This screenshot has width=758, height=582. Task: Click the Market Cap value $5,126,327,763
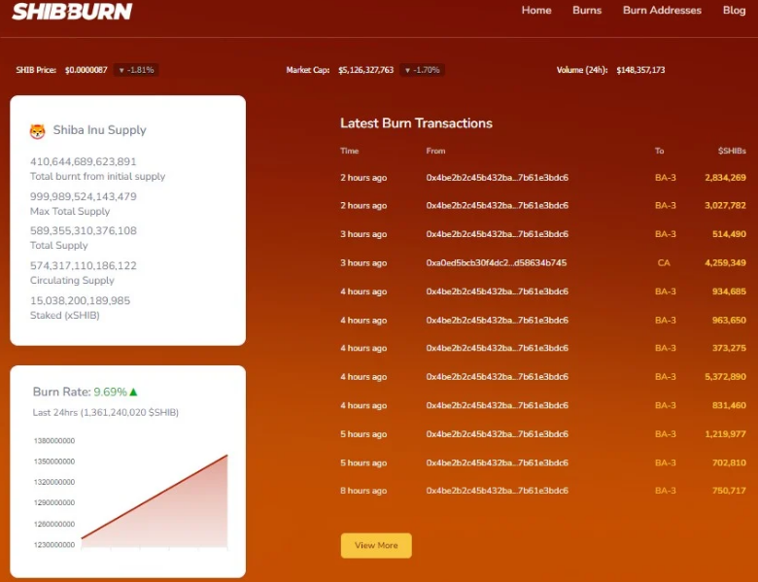pyautogui.click(x=366, y=70)
